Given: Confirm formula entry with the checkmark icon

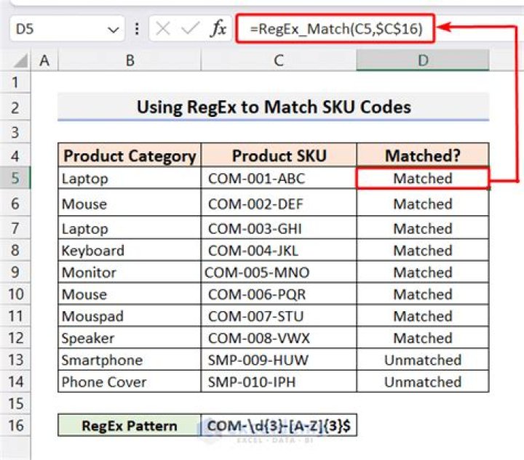Looking at the screenshot, I should click(190, 28).
